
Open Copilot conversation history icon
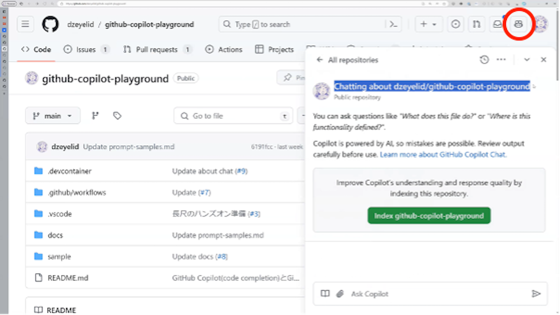(x=484, y=60)
